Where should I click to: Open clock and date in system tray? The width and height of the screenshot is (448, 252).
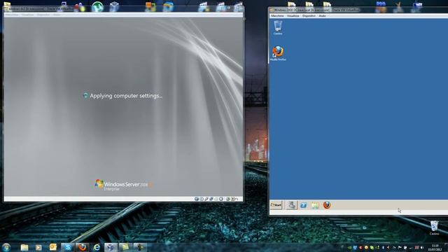(435, 247)
